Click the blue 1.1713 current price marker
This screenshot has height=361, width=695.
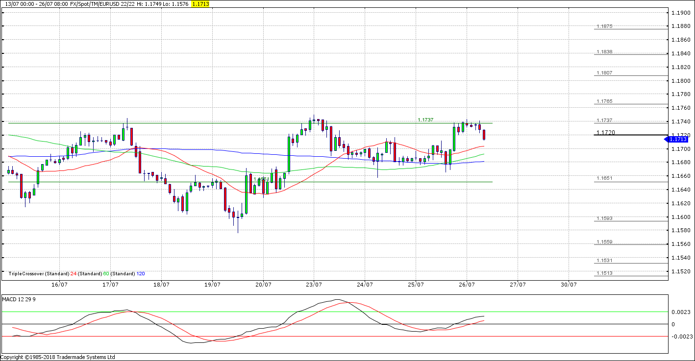(x=679, y=140)
